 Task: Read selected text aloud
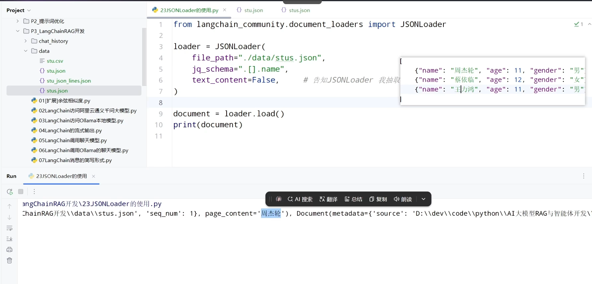(403, 199)
